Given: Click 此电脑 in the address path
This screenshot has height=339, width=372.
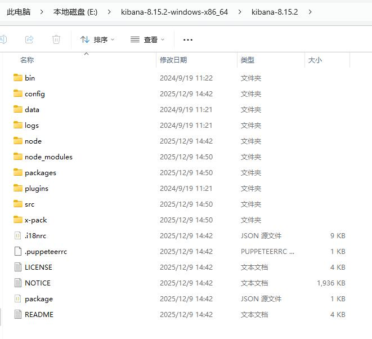Looking at the screenshot, I should coord(19,12).
